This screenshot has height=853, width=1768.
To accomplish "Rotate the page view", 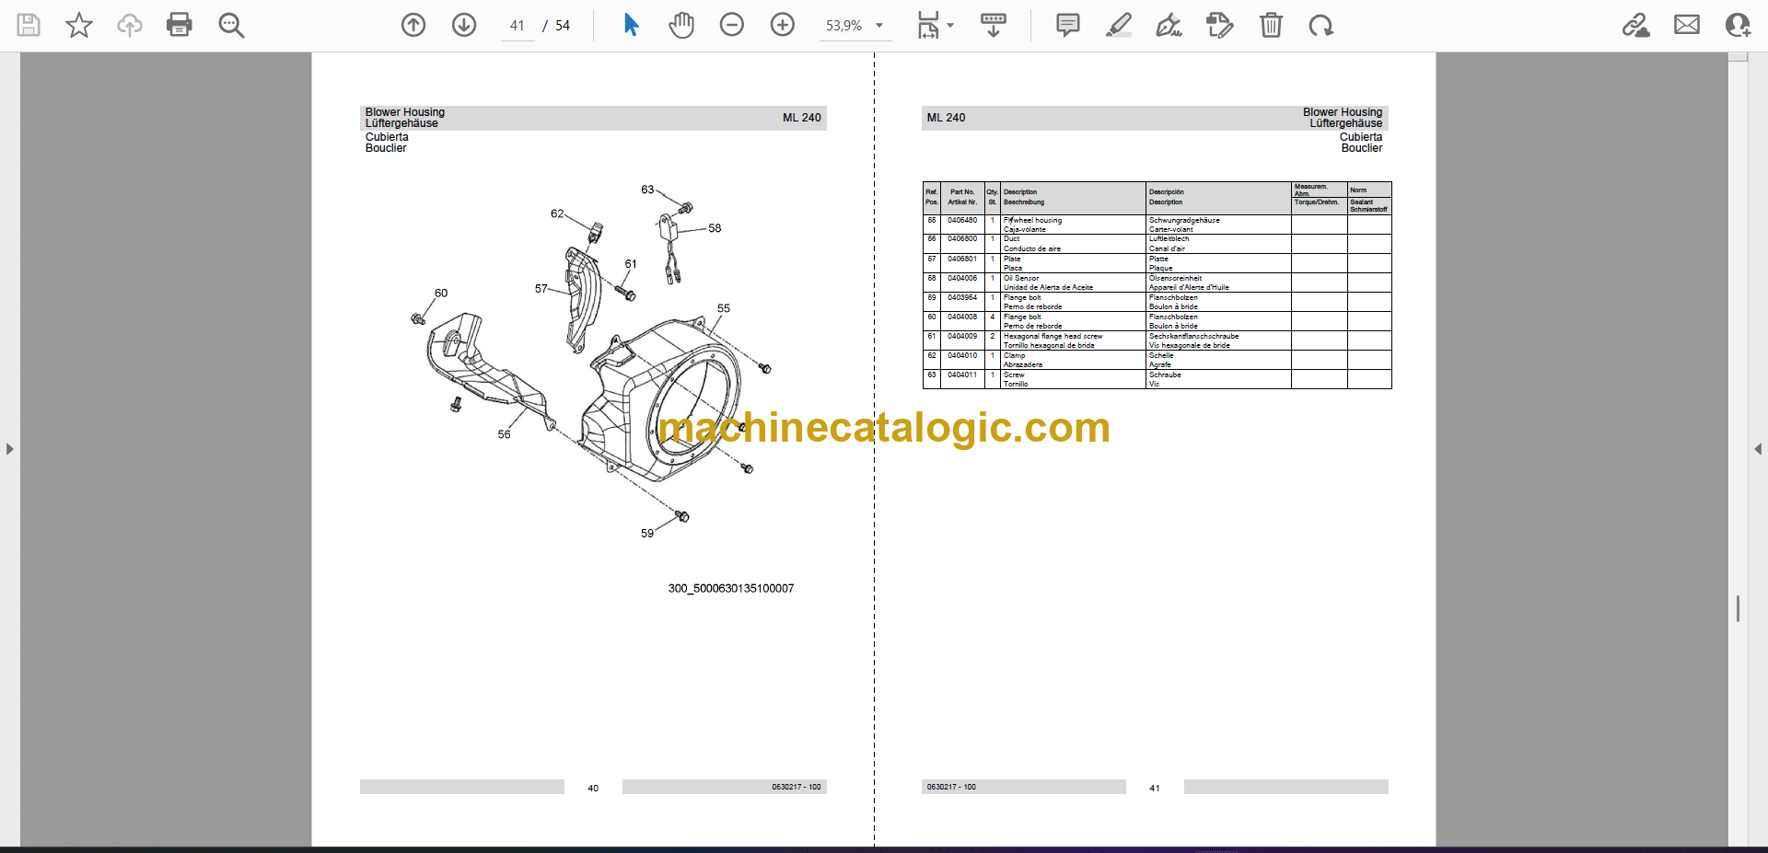I will click(x=1321, y=25).
